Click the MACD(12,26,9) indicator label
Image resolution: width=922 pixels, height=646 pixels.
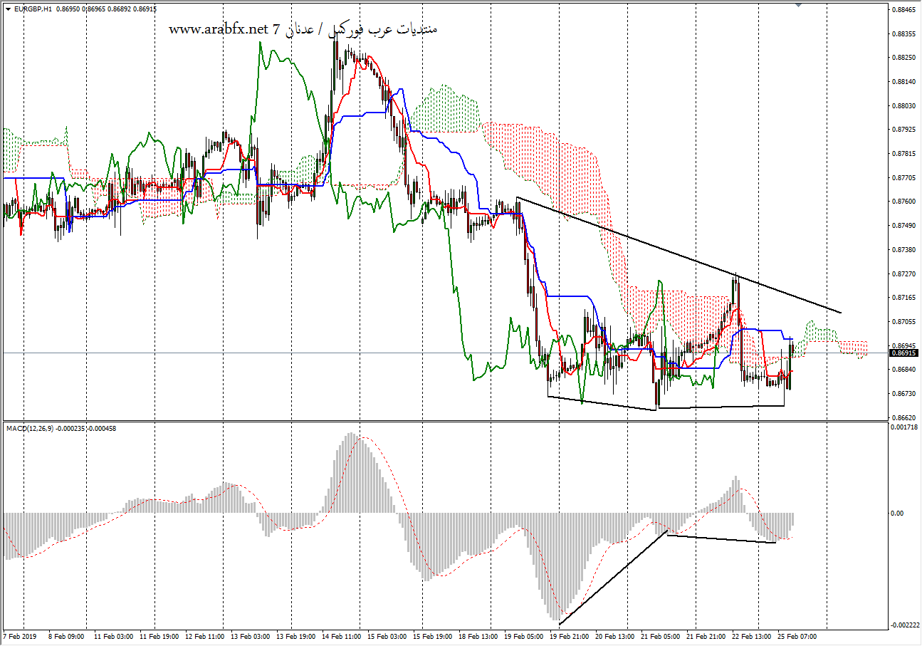pos(31,428)
